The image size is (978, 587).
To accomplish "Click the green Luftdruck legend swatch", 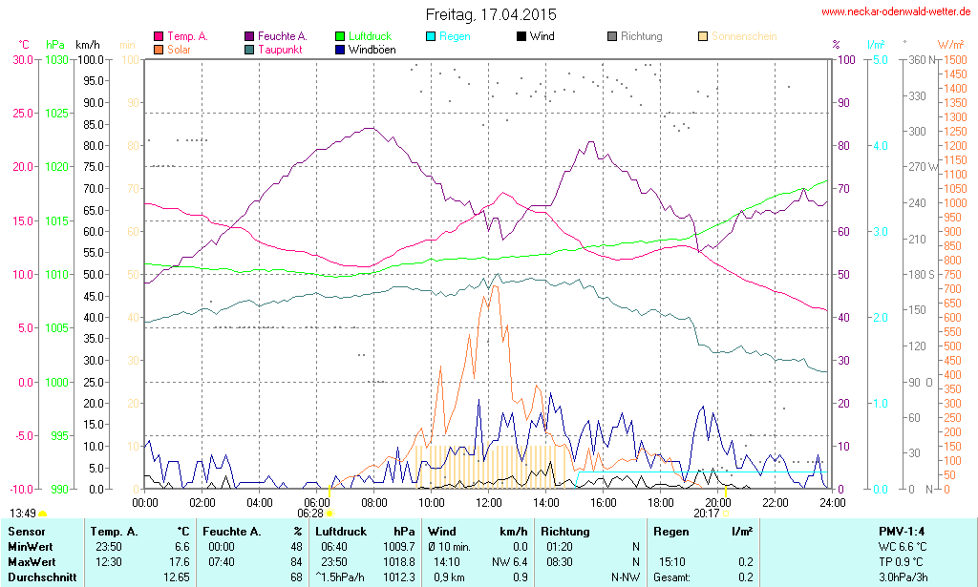I will point(339,37).
